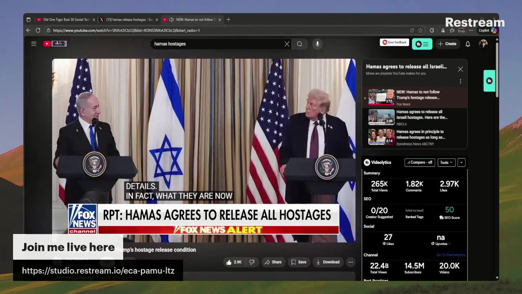The width and height of the screenshot is (522, 294).
Task: Open the TubeBuddy menu button in header
Action: (422, 44)
